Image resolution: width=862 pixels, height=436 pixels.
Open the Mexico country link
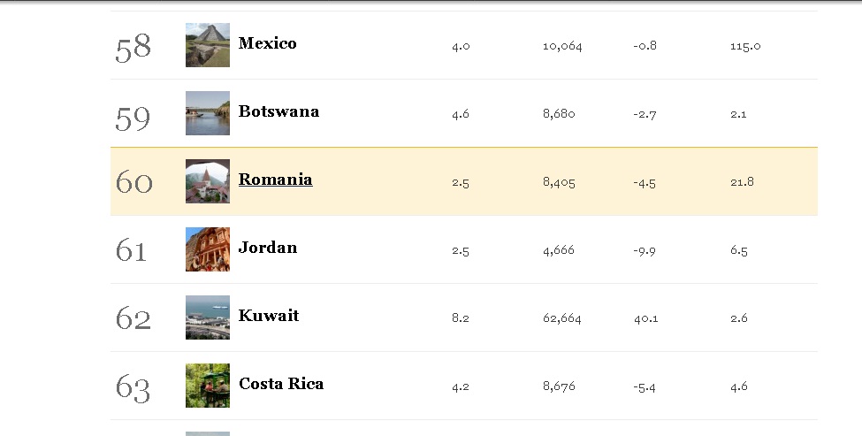click(267, 43)
